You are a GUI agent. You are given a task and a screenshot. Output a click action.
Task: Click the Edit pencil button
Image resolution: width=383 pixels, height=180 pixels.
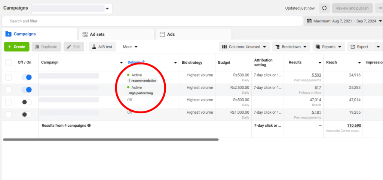[x=73, y=47]
